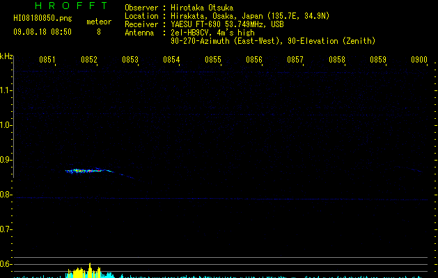438x278 pixels.
Task: Click the 0858 time marker
Action: [337, 60]
